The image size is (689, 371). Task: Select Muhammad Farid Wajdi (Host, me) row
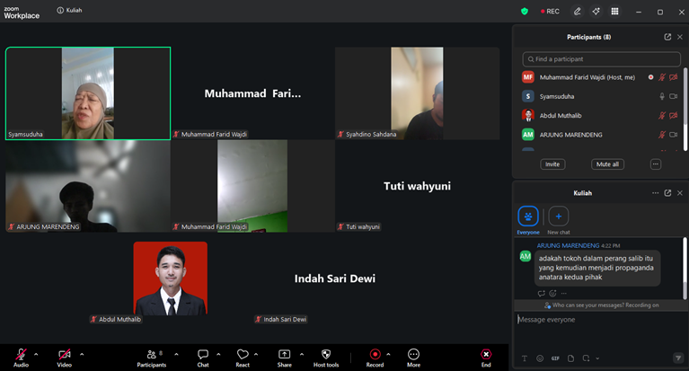(600, 77)
